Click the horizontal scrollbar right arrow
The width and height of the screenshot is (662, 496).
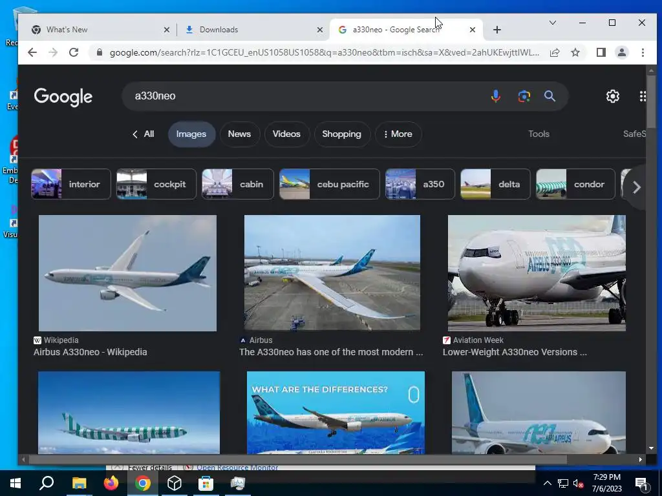coord(641,459)
